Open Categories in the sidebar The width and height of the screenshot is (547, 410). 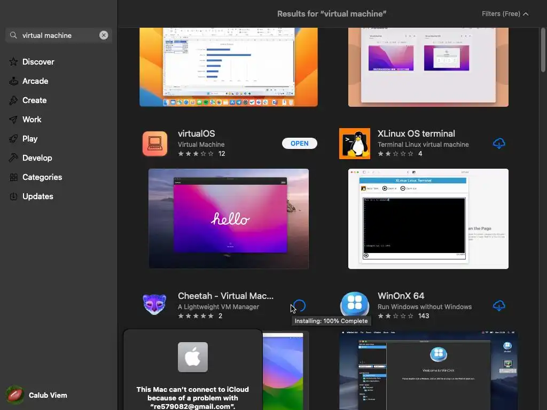click(42, 177)
